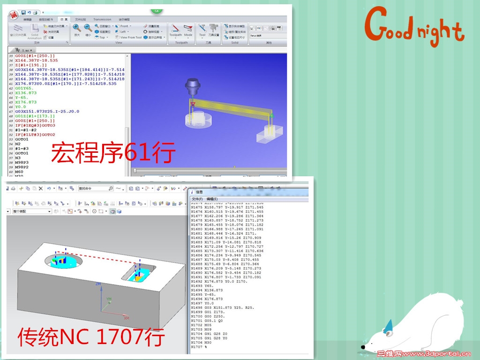This screenshot has width=480, height=360.
Task: Click 显示实体模型 in Solid group
Action: click(x=234, y=26)
